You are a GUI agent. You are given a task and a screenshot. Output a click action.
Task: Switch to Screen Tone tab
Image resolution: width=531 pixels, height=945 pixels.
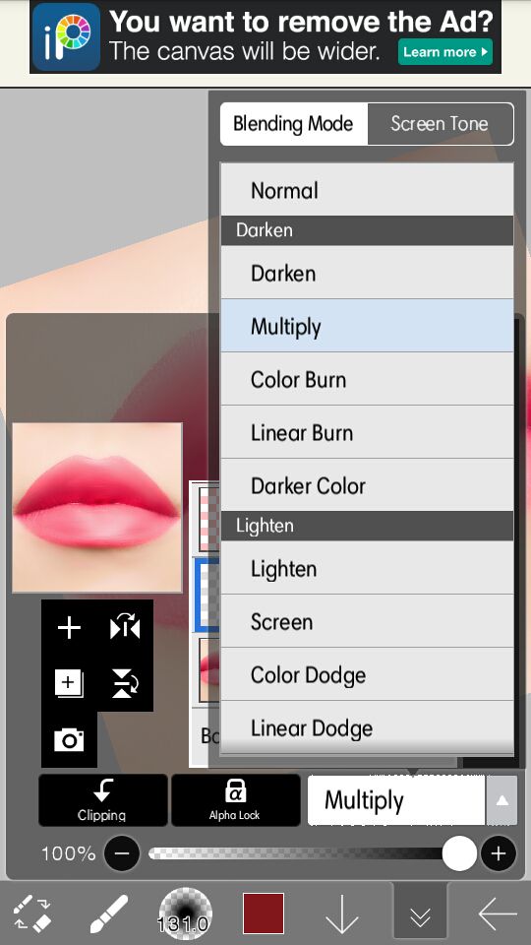pyautogui.click(x=440, y=124)
